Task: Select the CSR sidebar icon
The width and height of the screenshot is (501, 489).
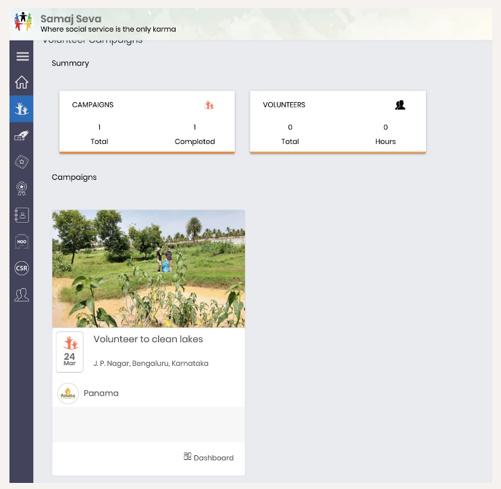Action: (22, 269)
